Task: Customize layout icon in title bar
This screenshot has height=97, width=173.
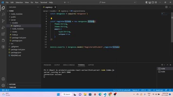Action: point(156,2)
